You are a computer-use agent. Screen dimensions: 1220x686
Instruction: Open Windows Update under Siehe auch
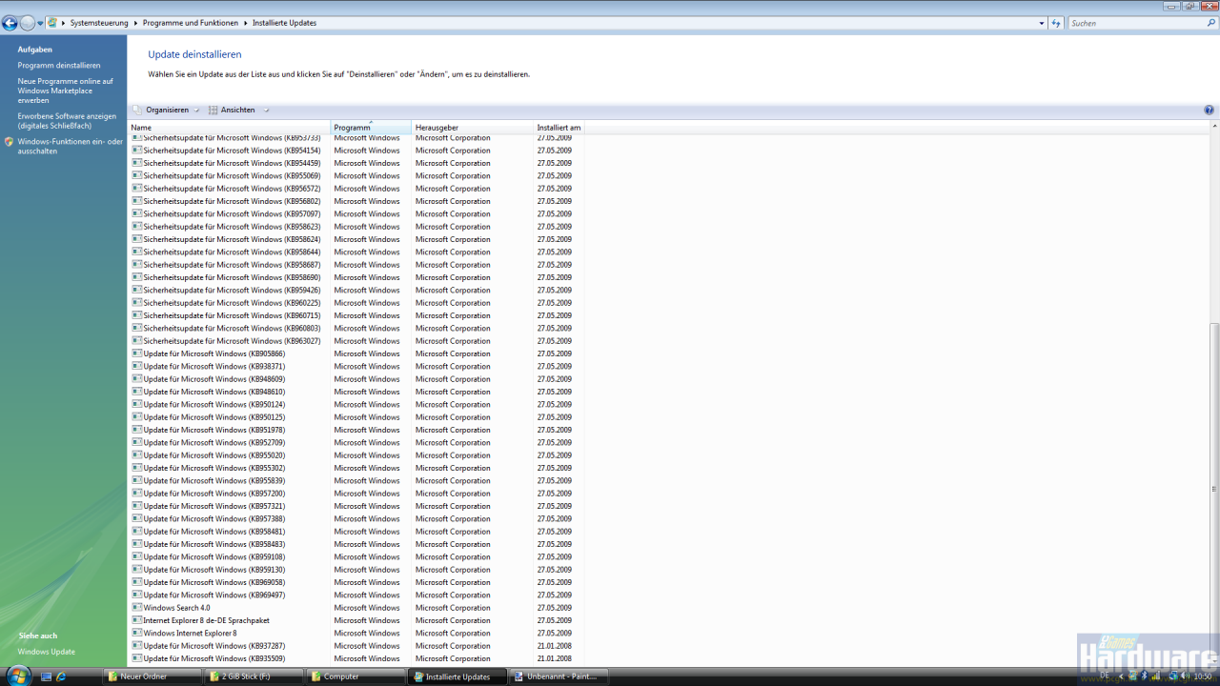[47, 652]
